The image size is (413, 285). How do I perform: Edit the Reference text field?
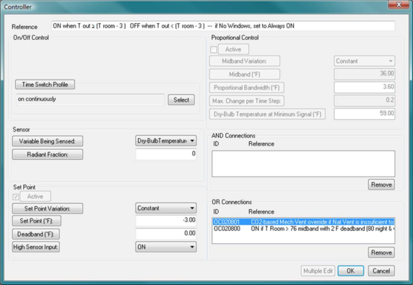(223, 26)
